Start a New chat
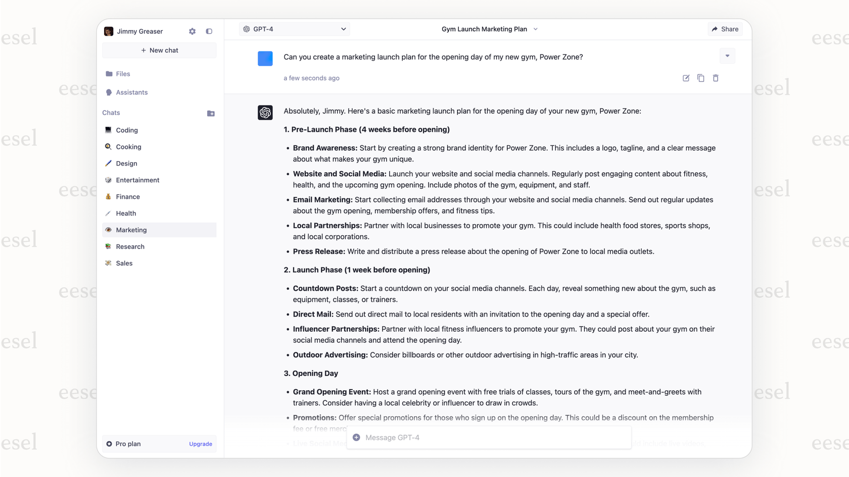The height and width of the screenshot is (477, 849). click(159, 50)
